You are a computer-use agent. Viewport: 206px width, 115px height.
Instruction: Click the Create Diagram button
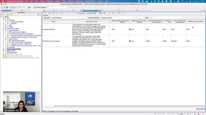click(x=40, y=7)
